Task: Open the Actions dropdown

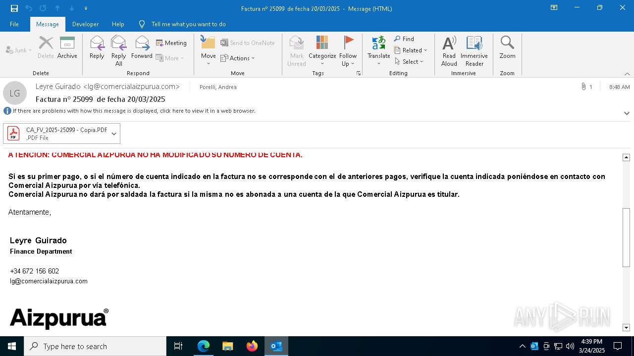Action: click(238, 58)
